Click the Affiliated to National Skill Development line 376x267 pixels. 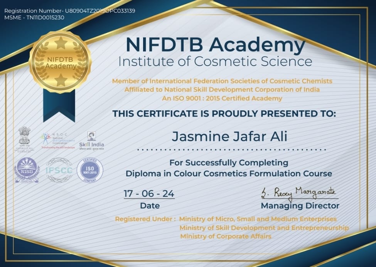(222, 90)
